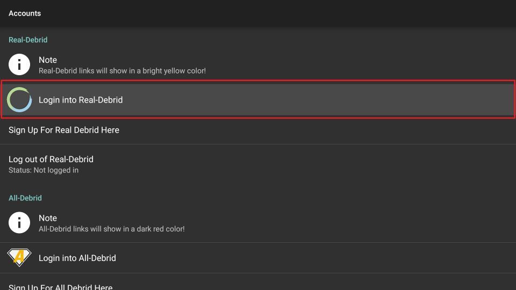This screenshot has width=516, height=290.
Task: Click the All-Debrid section heading
Action: [25, 198]
